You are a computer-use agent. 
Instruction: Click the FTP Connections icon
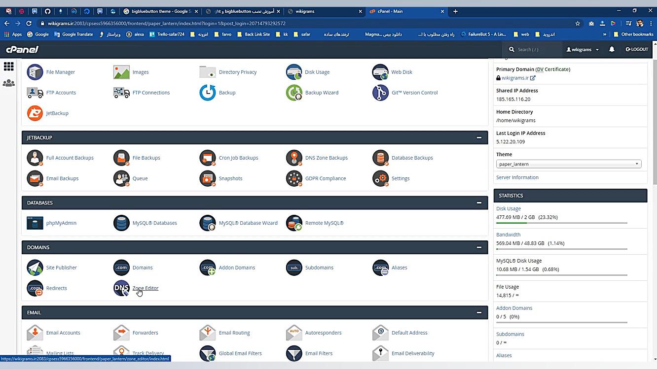click(x=121, y=93)
